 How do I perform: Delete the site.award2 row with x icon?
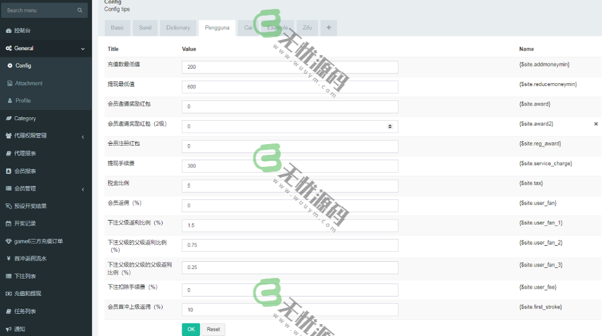[x=595, y=124]
